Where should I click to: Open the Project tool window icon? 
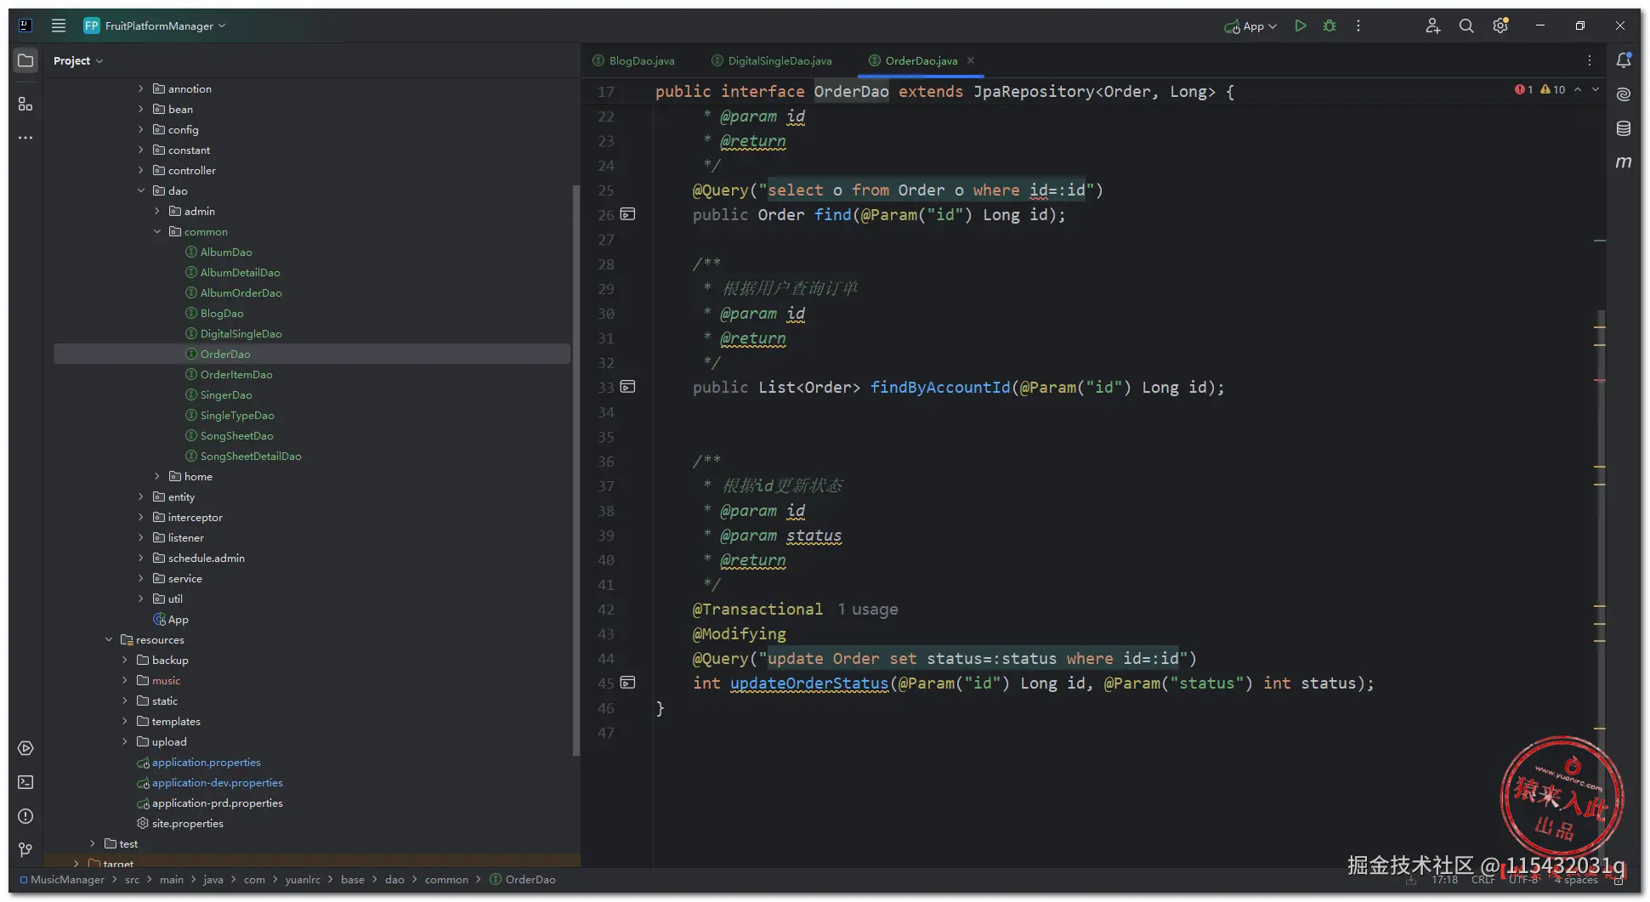point(26,60)
